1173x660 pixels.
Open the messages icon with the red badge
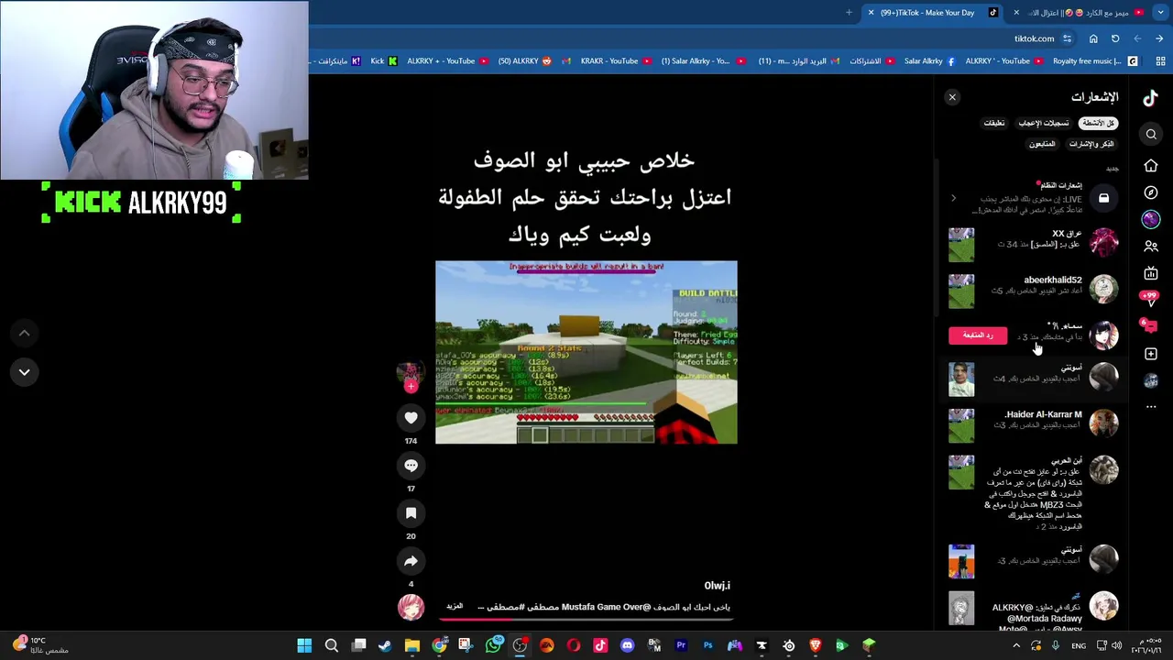click(x=1149, y=325)
